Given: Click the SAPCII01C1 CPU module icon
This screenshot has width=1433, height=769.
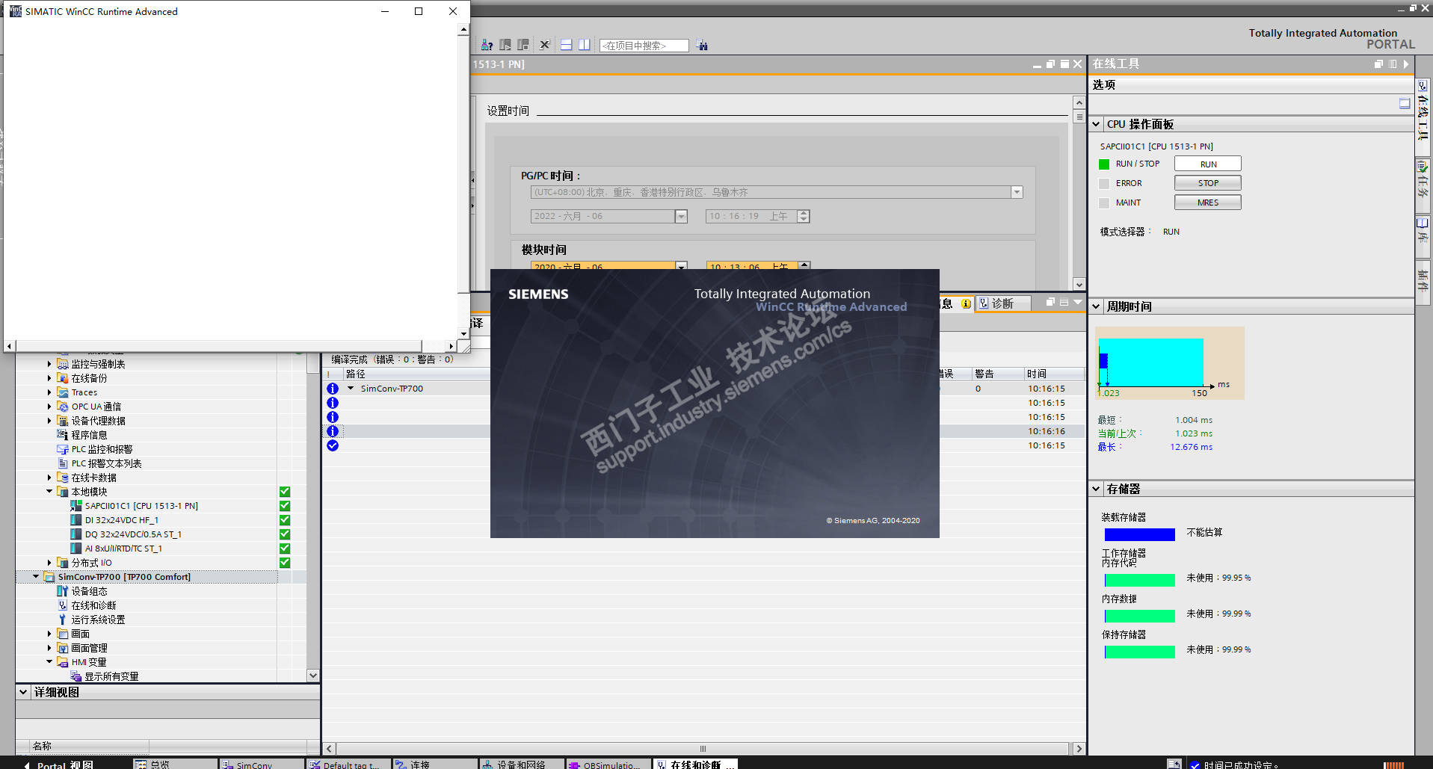Looking at the screenshot, I should 76,506.
